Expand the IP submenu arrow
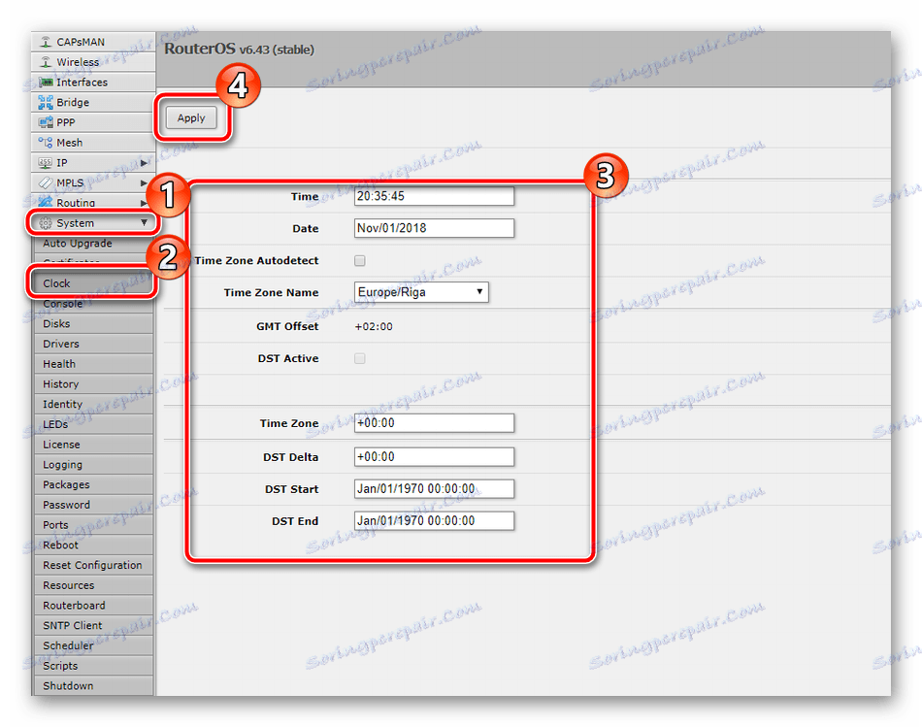 144,162
